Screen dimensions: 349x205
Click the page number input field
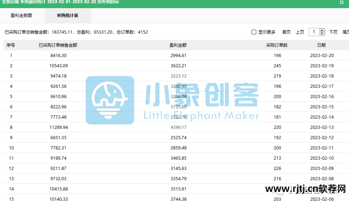(314, 32)
